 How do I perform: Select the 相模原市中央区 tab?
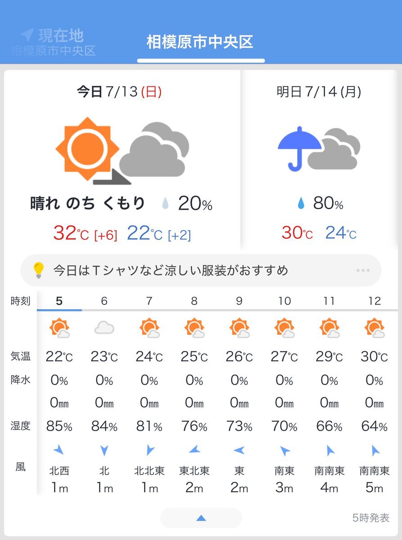(200, 42)
